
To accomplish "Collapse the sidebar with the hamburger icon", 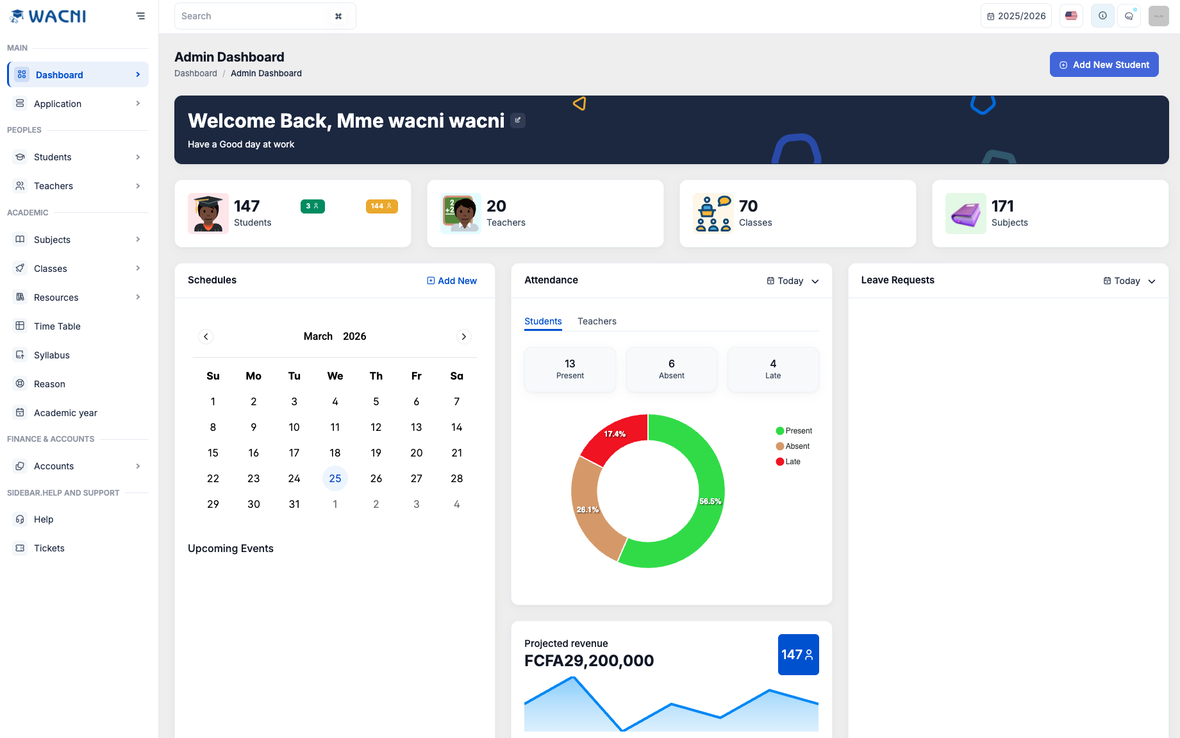I will (x=140, y=15).
